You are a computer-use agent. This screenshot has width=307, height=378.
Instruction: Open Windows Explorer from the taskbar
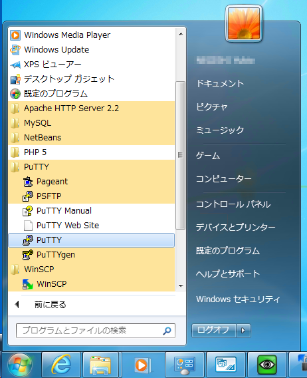click(x=100, y=365)
